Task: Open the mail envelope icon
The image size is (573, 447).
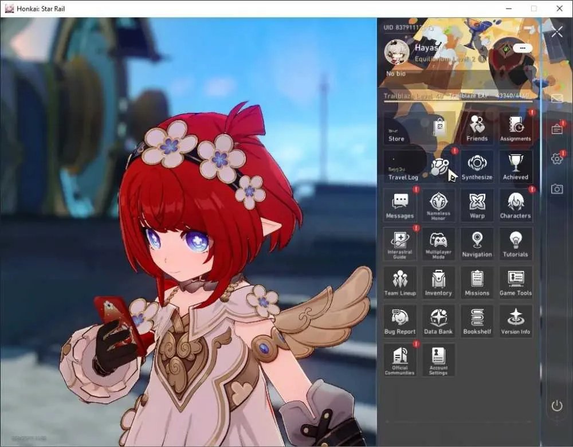Action: tap(557, 99)
